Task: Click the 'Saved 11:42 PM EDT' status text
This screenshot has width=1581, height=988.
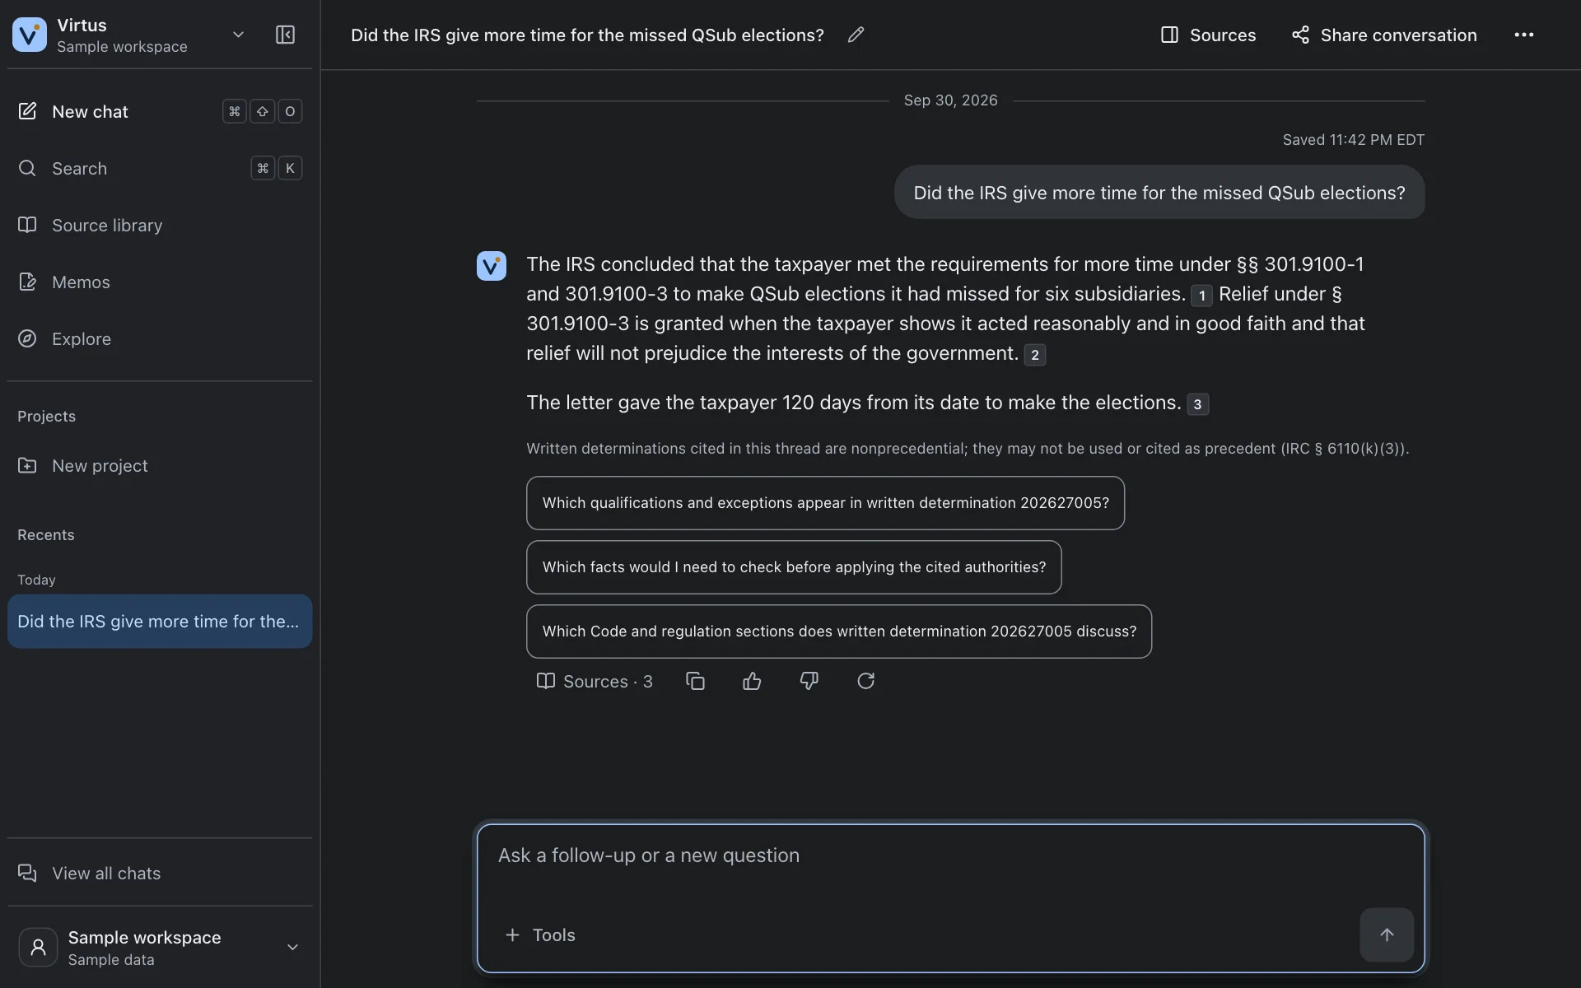Action: 1353,140
